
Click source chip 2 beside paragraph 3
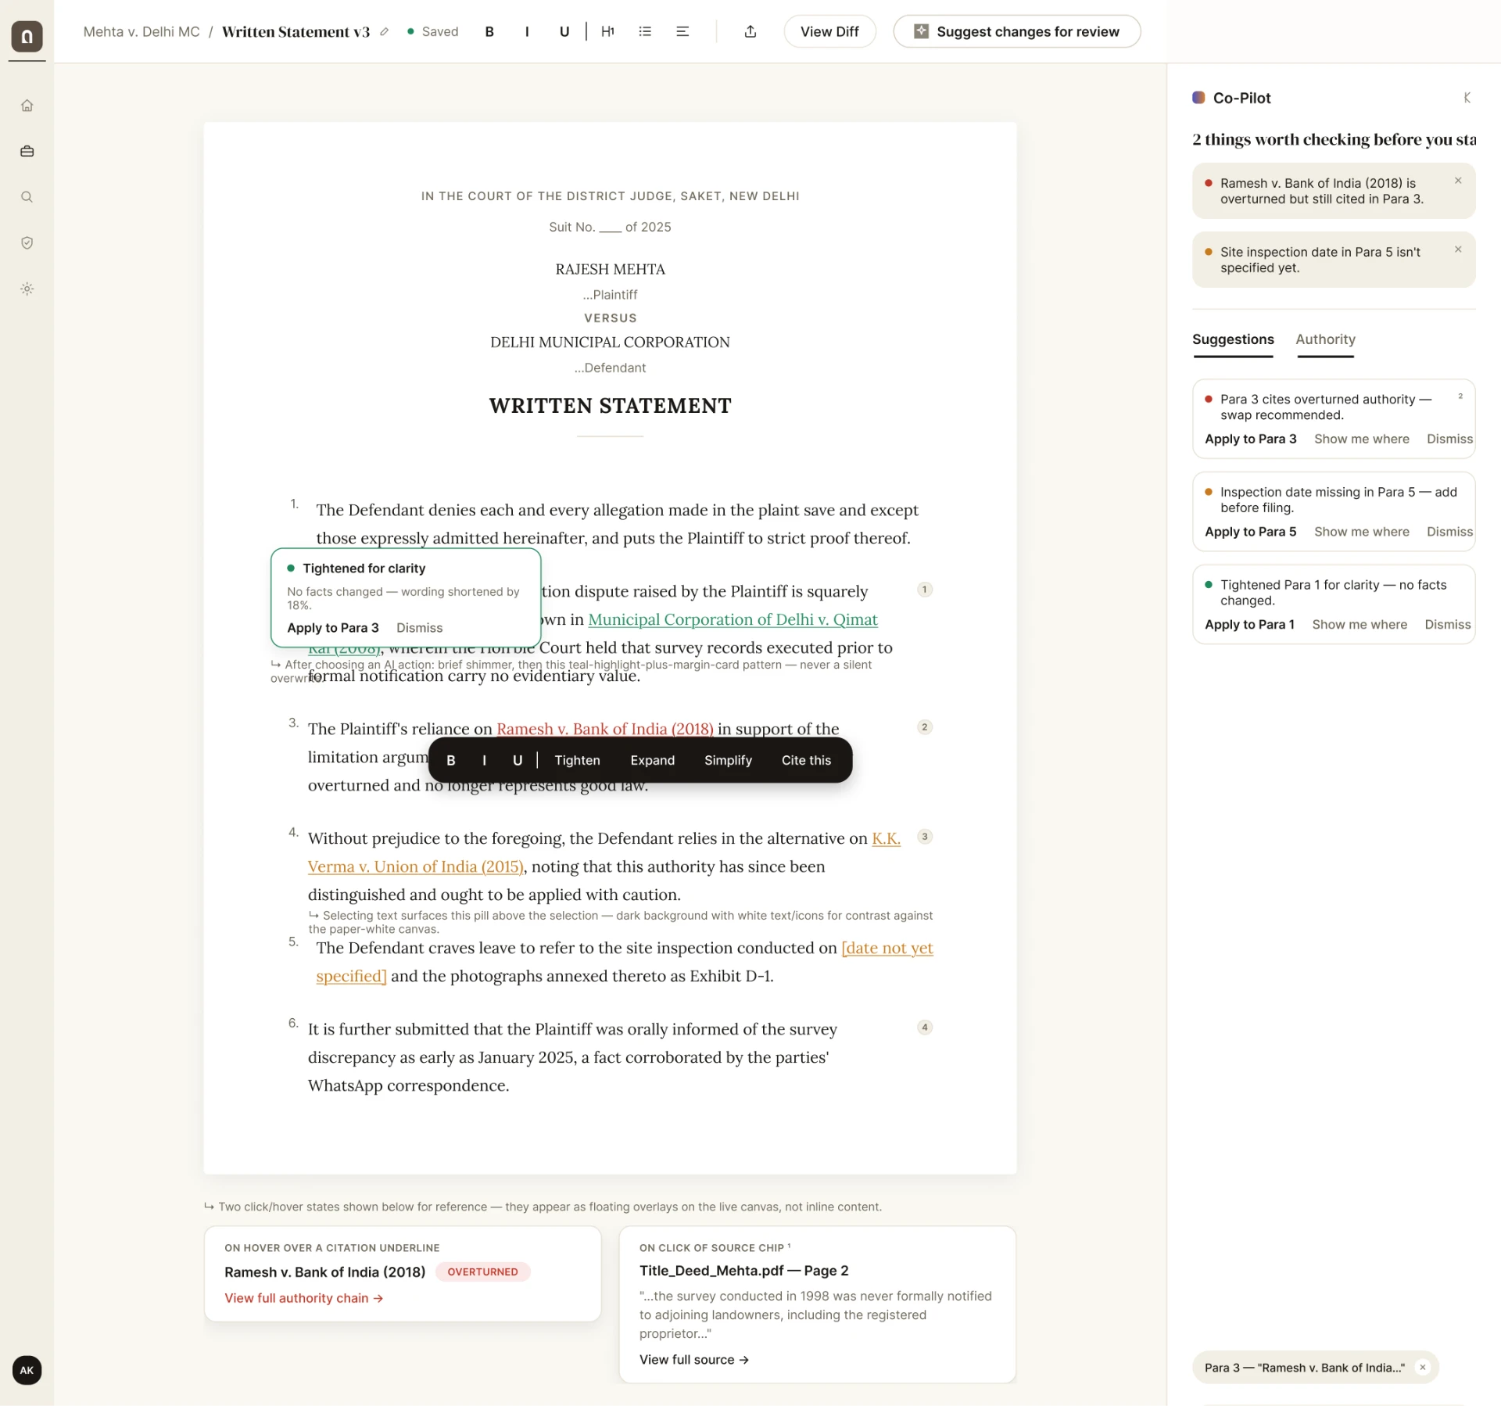pyautogui.click(x=924, y=727)
